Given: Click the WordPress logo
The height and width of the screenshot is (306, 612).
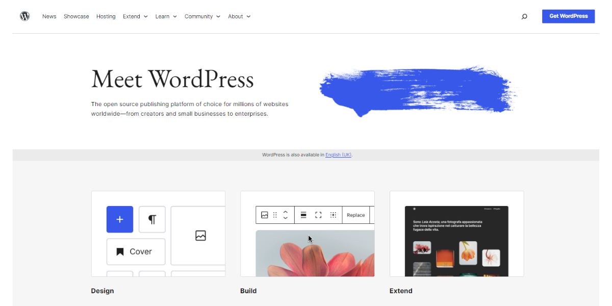Looking at the screenshot, I should click(24, 16).
